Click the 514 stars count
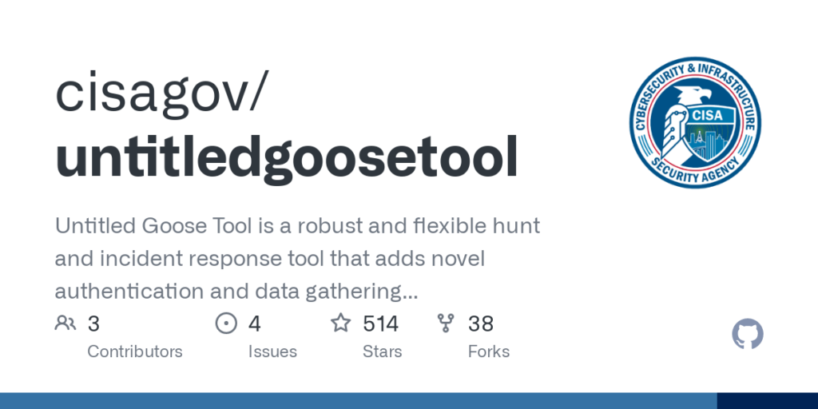 pos(380,324)
